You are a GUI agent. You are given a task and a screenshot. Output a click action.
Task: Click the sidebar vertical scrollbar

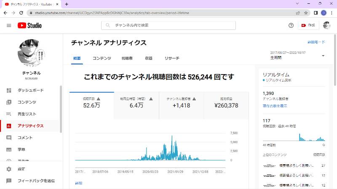[x=61, y=109]
